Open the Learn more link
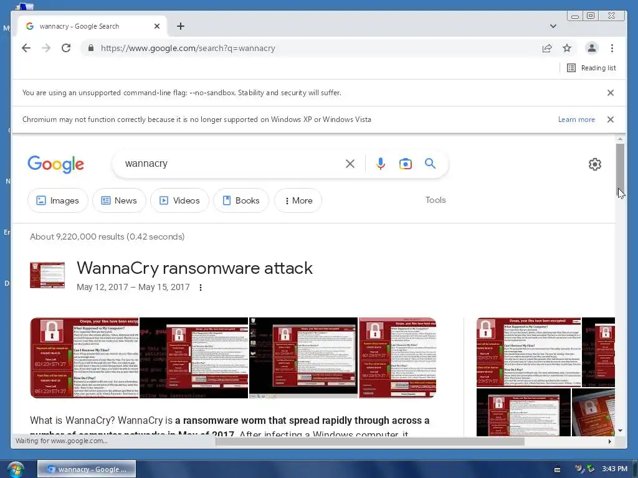Screen dimensions: 638x478 (x=576, y=119)
